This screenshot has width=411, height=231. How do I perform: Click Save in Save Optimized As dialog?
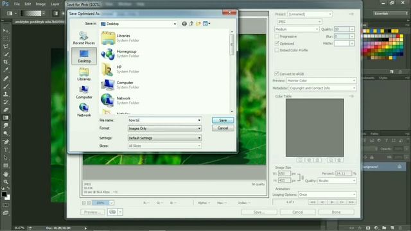pos(223,120)
